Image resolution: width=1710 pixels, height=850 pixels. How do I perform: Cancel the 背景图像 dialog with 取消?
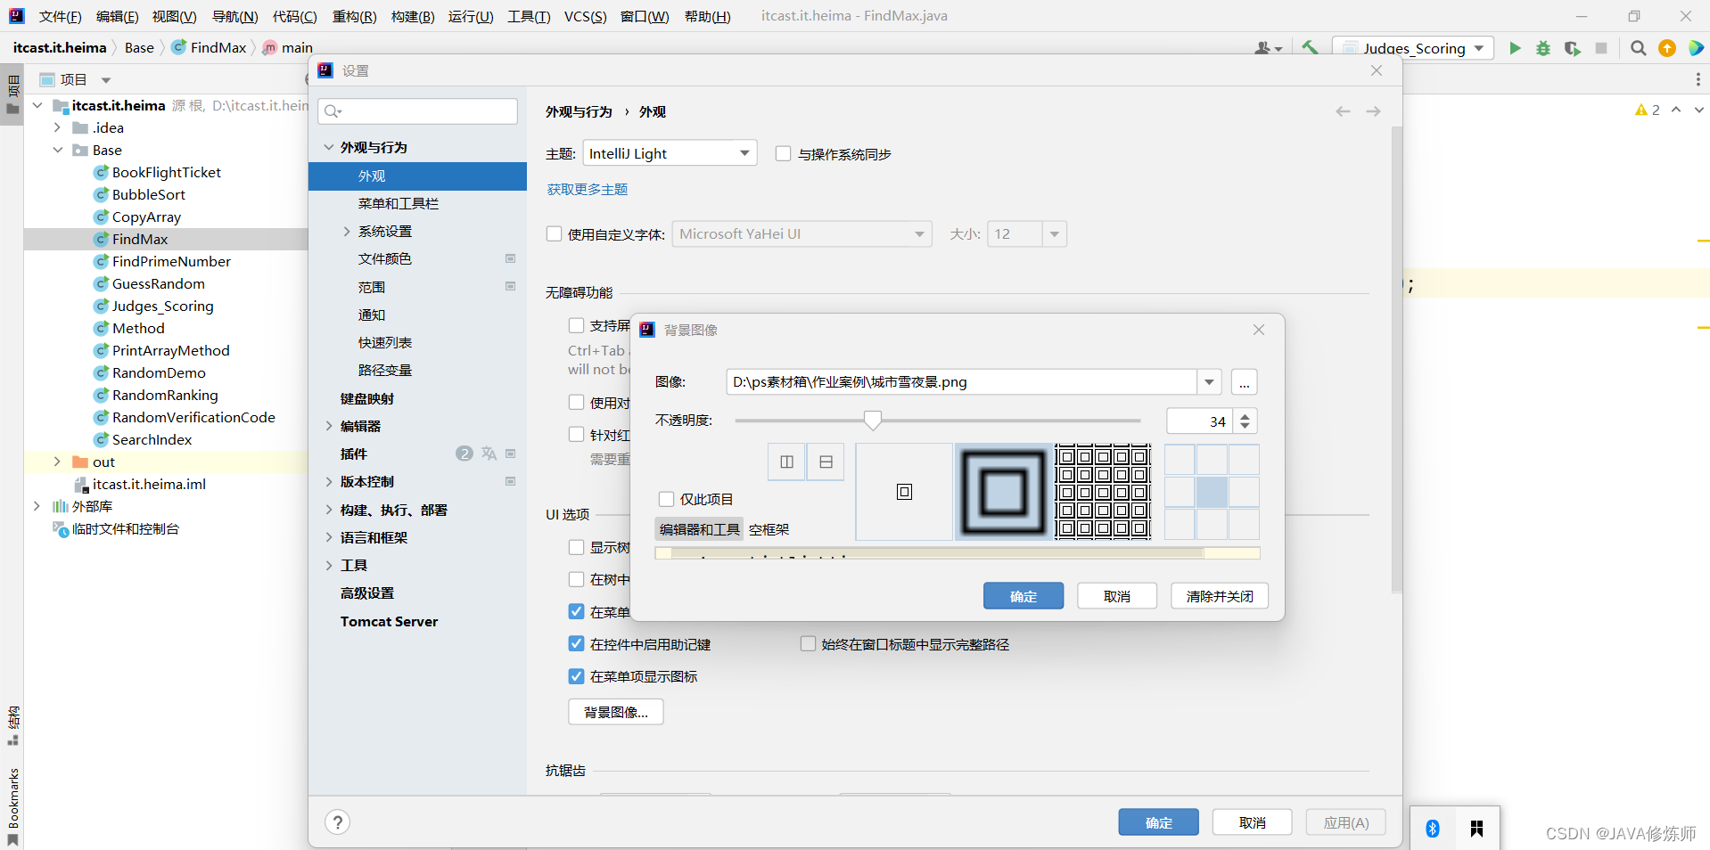(x=1117, y=596)
